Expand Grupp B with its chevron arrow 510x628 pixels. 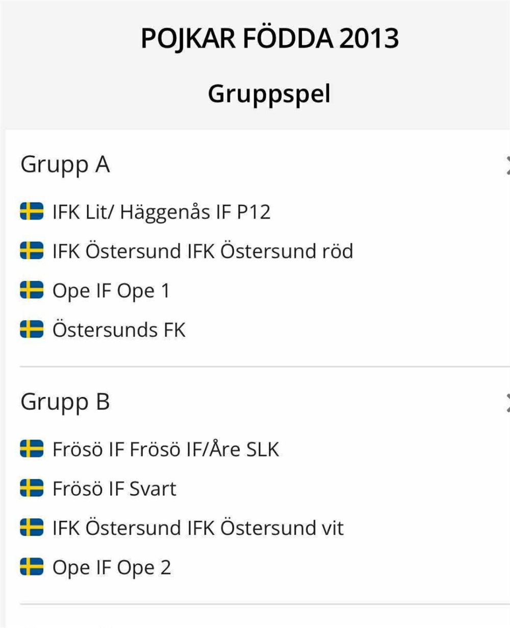click(x=507, y=402)
